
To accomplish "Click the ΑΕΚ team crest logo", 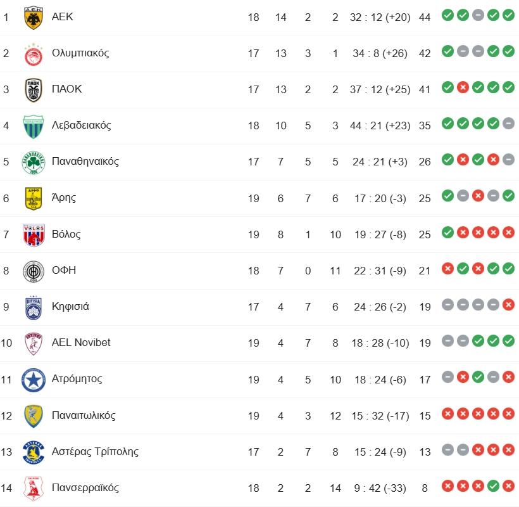I will [x=33, y=17].
